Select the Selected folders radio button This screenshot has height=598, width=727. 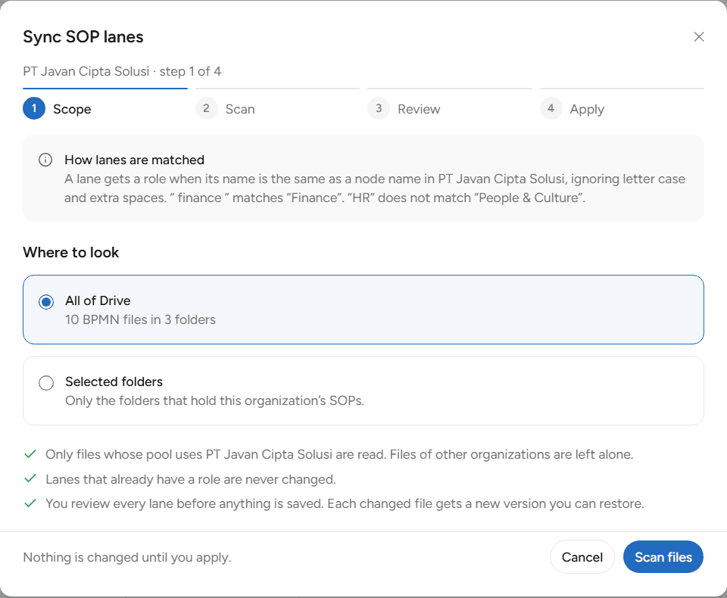coord(46,383)
